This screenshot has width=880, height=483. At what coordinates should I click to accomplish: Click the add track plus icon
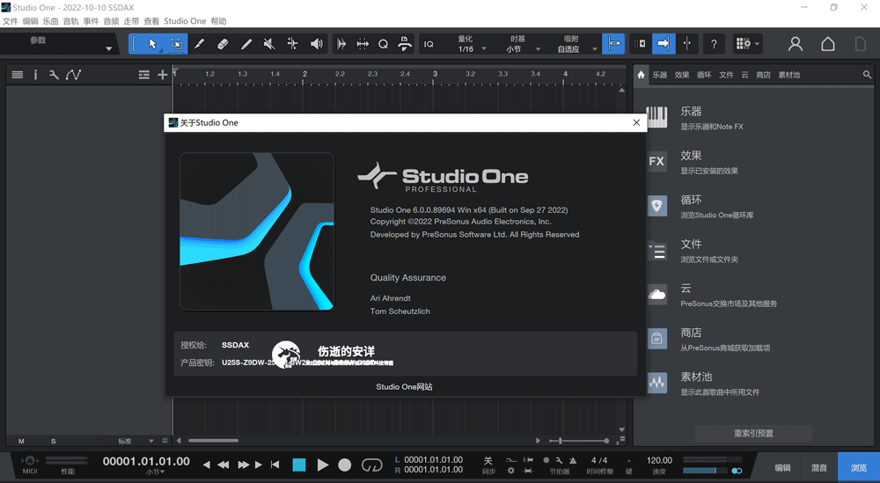162,75
